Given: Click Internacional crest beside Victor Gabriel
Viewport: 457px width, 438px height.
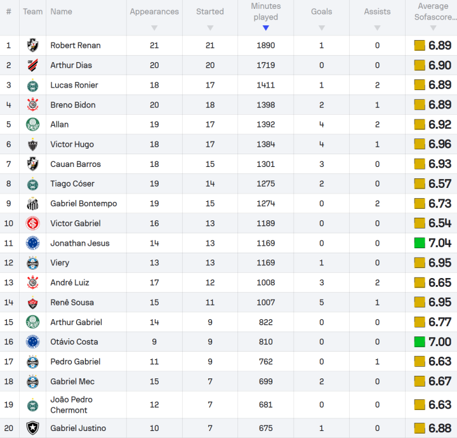Looking at the screenshot, I should (x=32, y=223).
